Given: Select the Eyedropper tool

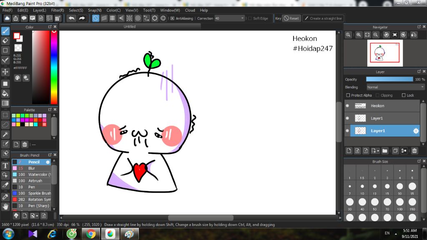Looking at the screenshot, I should point(5,197).
